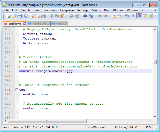160x132 pixels.
Task: Print the document using the printer icon
Action: (43, 16)
